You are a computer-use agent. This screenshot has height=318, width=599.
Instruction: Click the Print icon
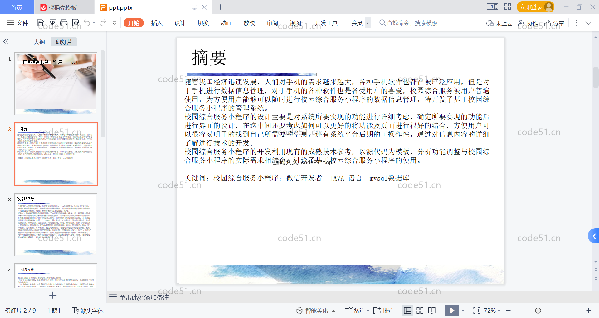click(x=64, y=23)
